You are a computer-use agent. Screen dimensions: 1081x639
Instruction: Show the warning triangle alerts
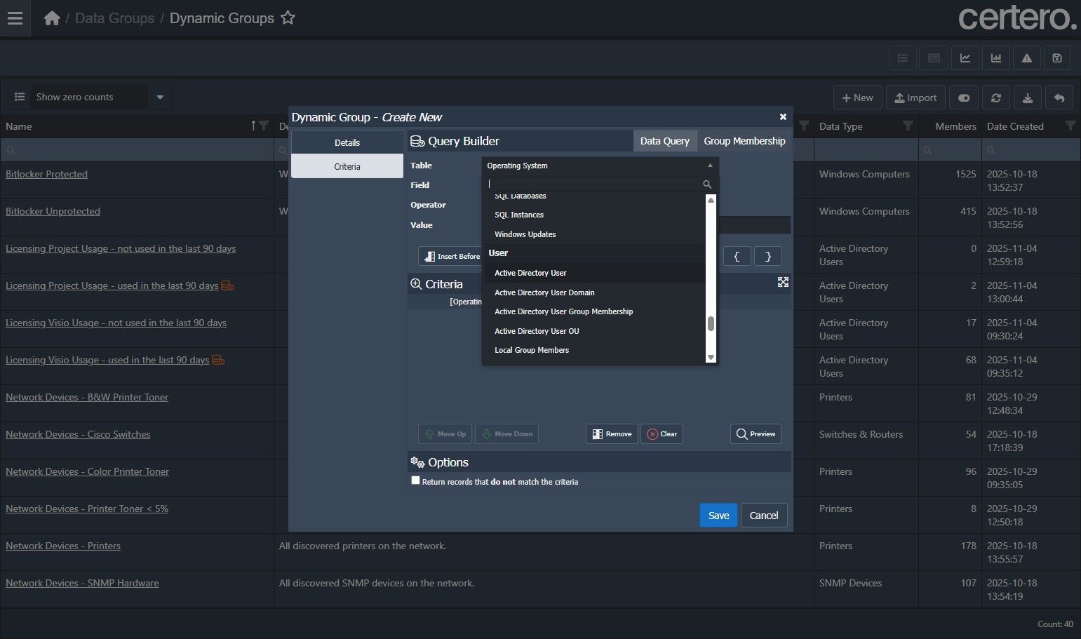tap(1027, 58)
